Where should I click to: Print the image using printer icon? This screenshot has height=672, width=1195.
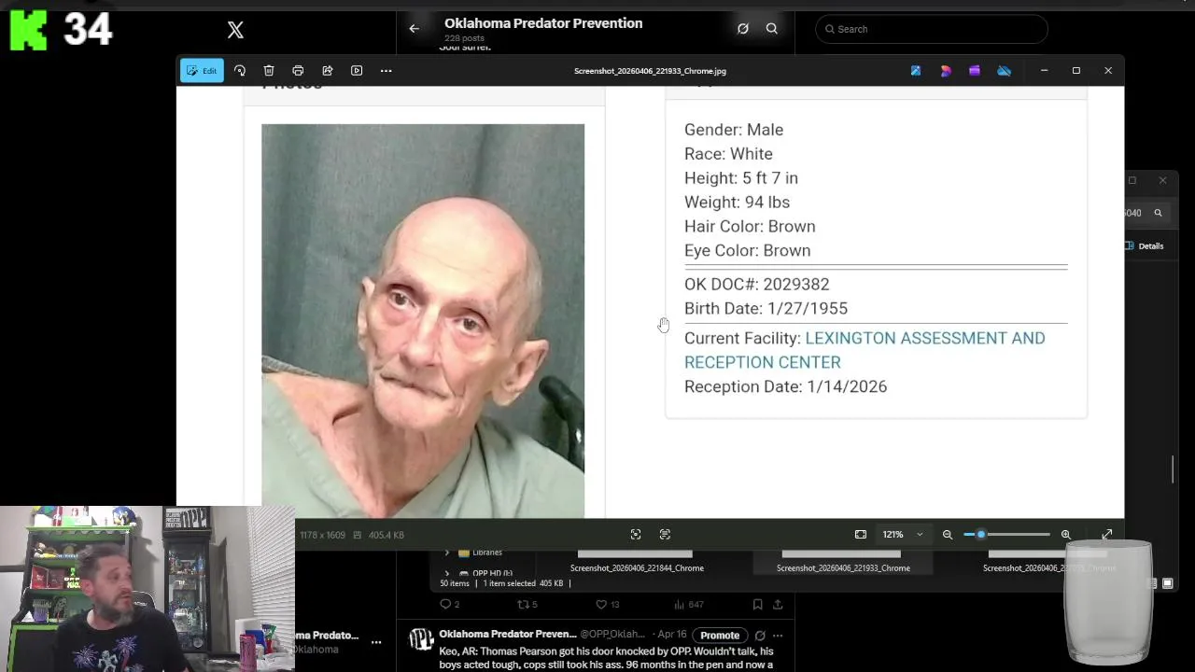(298, 71)
